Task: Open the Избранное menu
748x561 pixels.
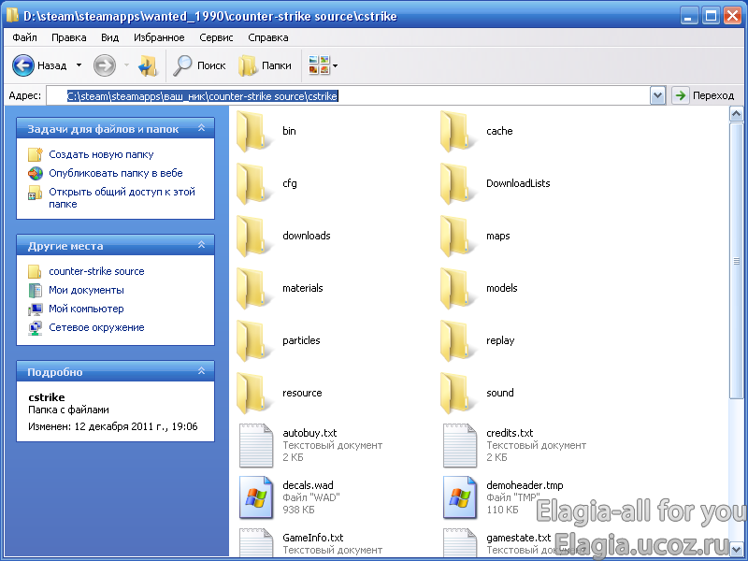Action: click(159, 37)
